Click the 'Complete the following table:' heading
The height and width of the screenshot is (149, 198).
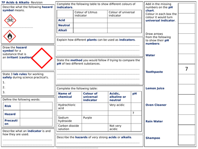click(x=77, y=88)
